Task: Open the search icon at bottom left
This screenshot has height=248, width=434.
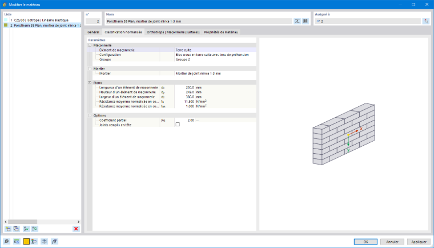Action: pyautogui.click(x=7, y=241)
